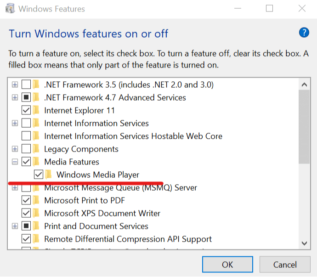Select ".NET Framework 4.7 Advanced Services" label

coord(115,97)
